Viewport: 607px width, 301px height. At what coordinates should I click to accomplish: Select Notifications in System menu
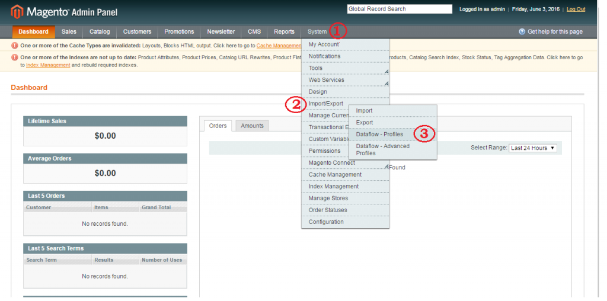(346, 56)
